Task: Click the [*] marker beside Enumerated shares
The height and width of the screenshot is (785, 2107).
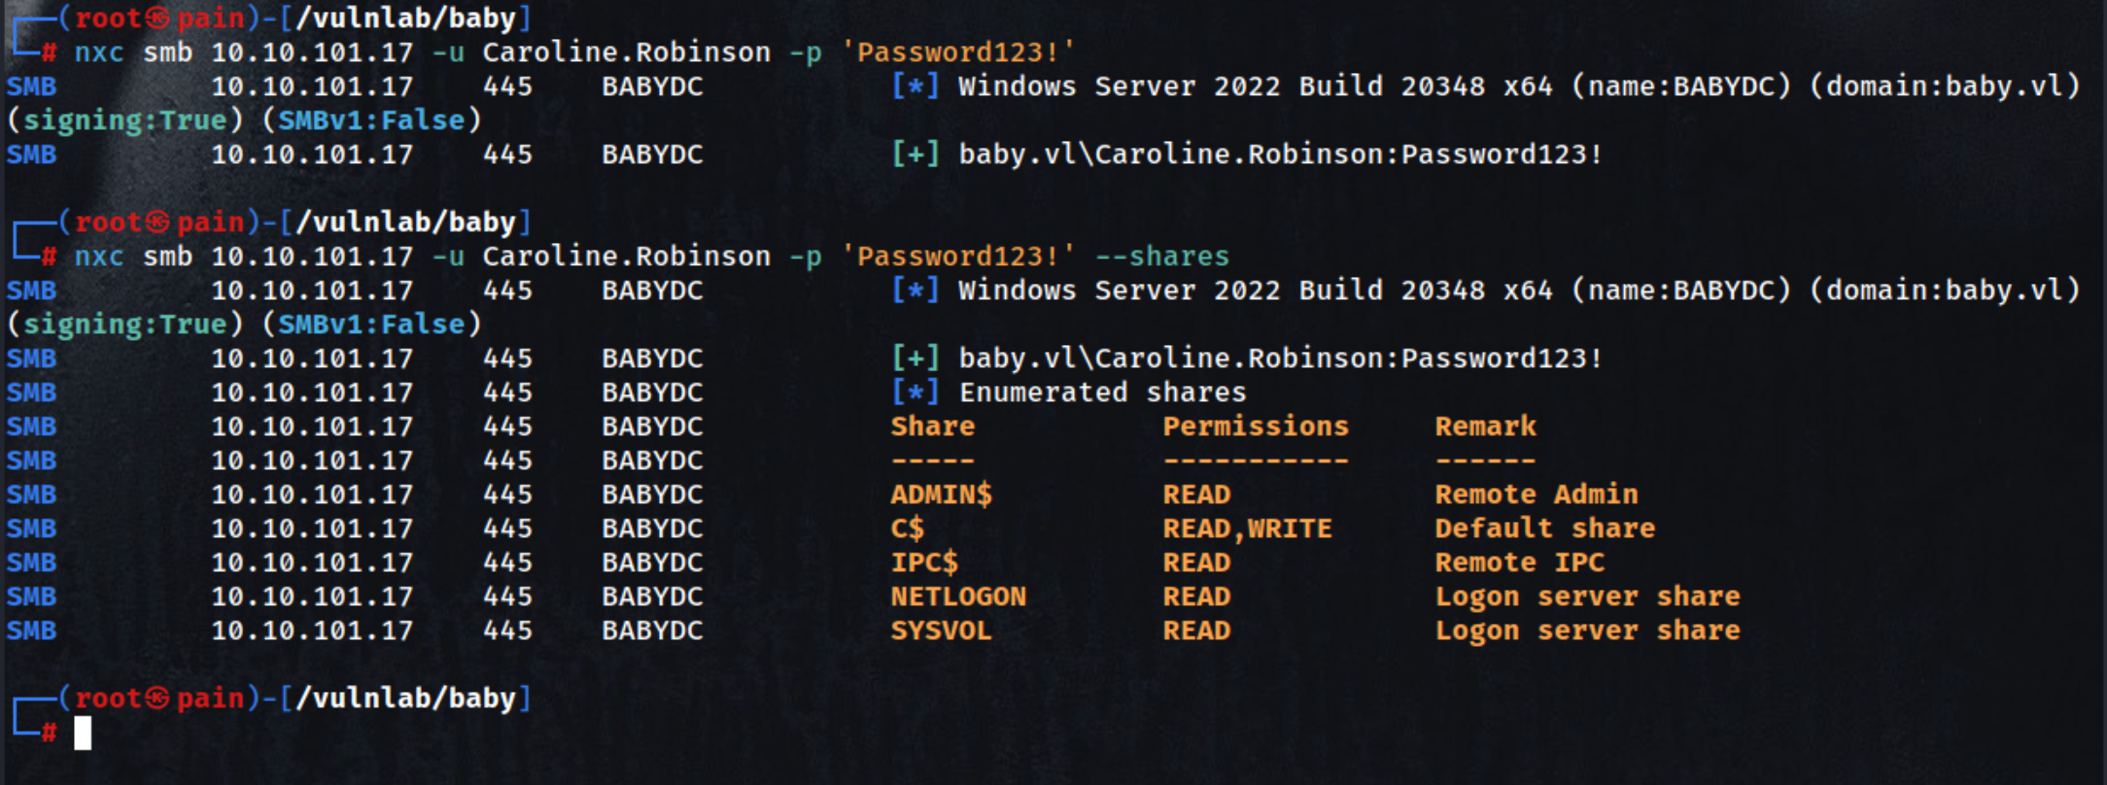Action: coord(915,392)
